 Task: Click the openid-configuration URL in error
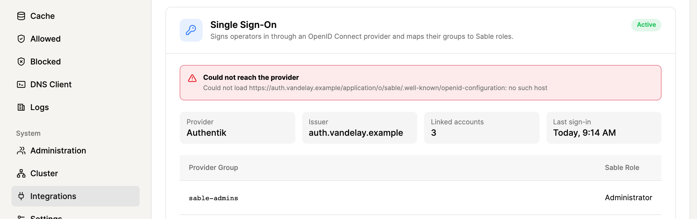click(377, 88)
